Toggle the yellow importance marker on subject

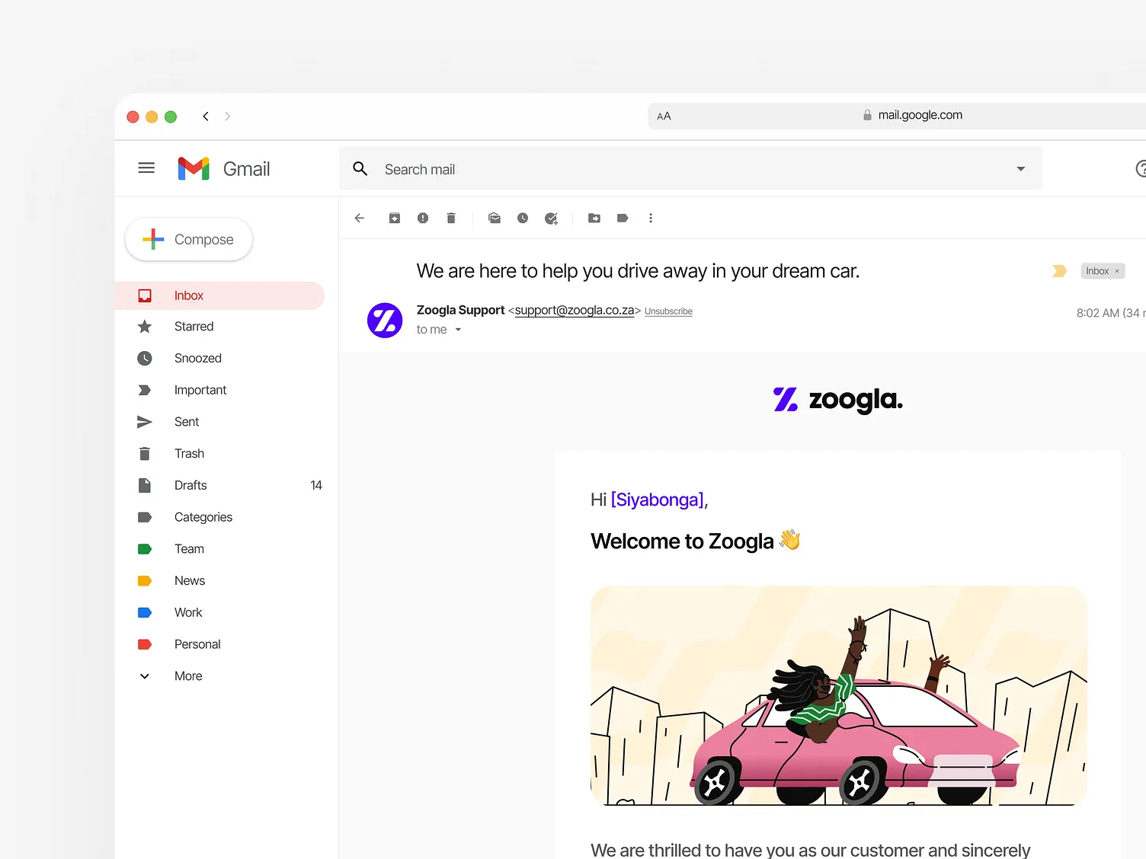1059,271
